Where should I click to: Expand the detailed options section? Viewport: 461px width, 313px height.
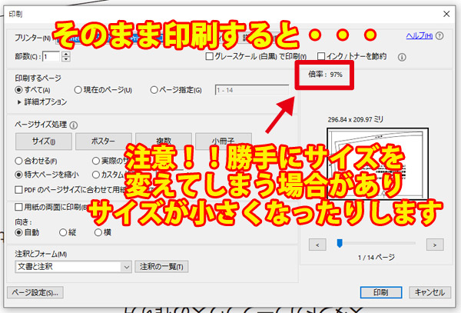coord(19,102)
